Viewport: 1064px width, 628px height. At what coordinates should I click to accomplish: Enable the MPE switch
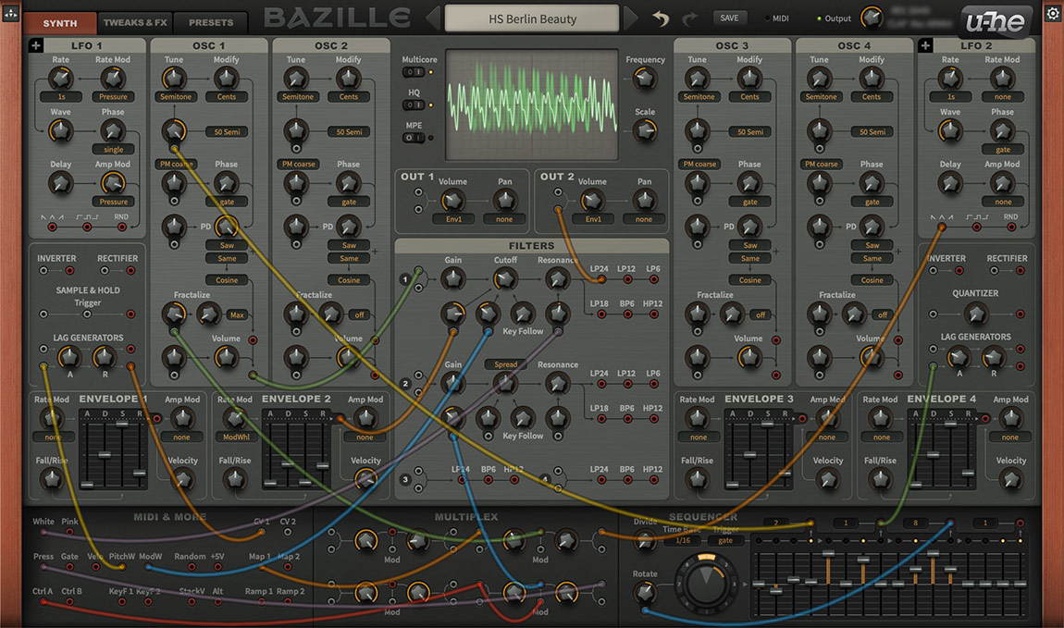coord(414,138)
